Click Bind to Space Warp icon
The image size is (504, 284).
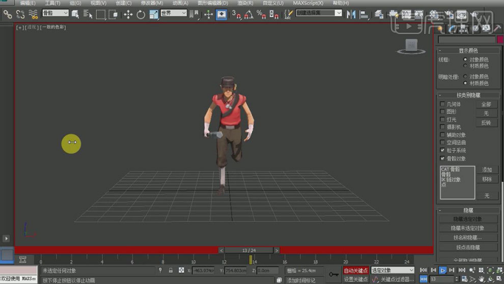tap(33, 14)
